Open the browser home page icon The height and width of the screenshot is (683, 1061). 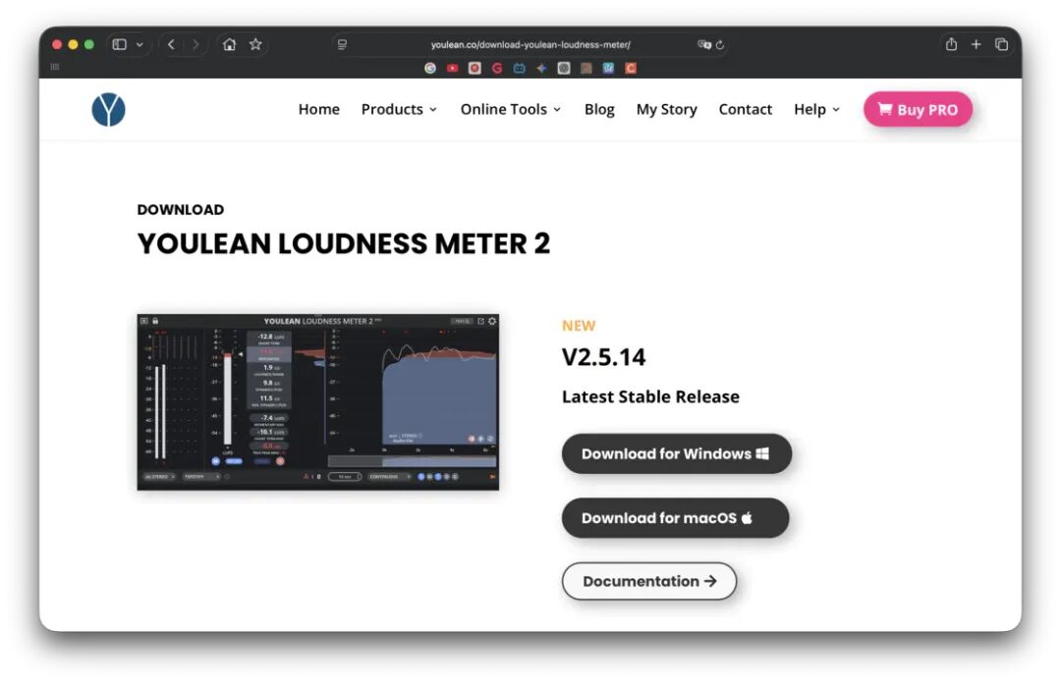pyautogui.click(x=229, y=44)
